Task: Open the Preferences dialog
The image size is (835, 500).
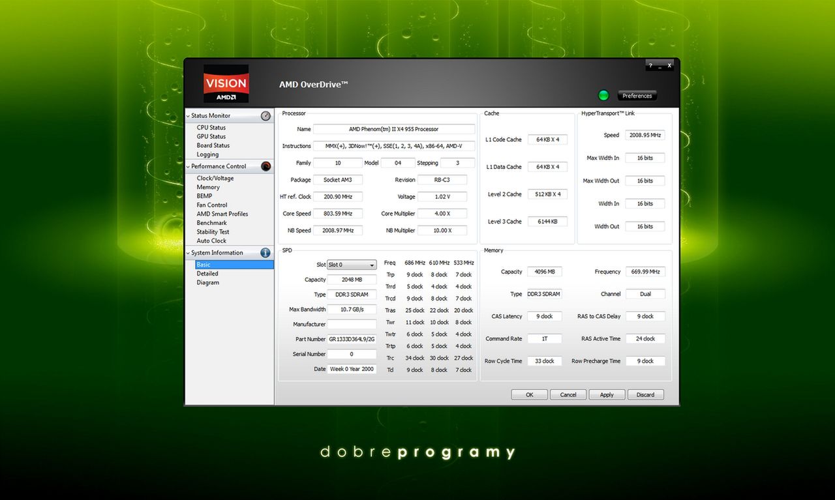Action: pos(637,95)
